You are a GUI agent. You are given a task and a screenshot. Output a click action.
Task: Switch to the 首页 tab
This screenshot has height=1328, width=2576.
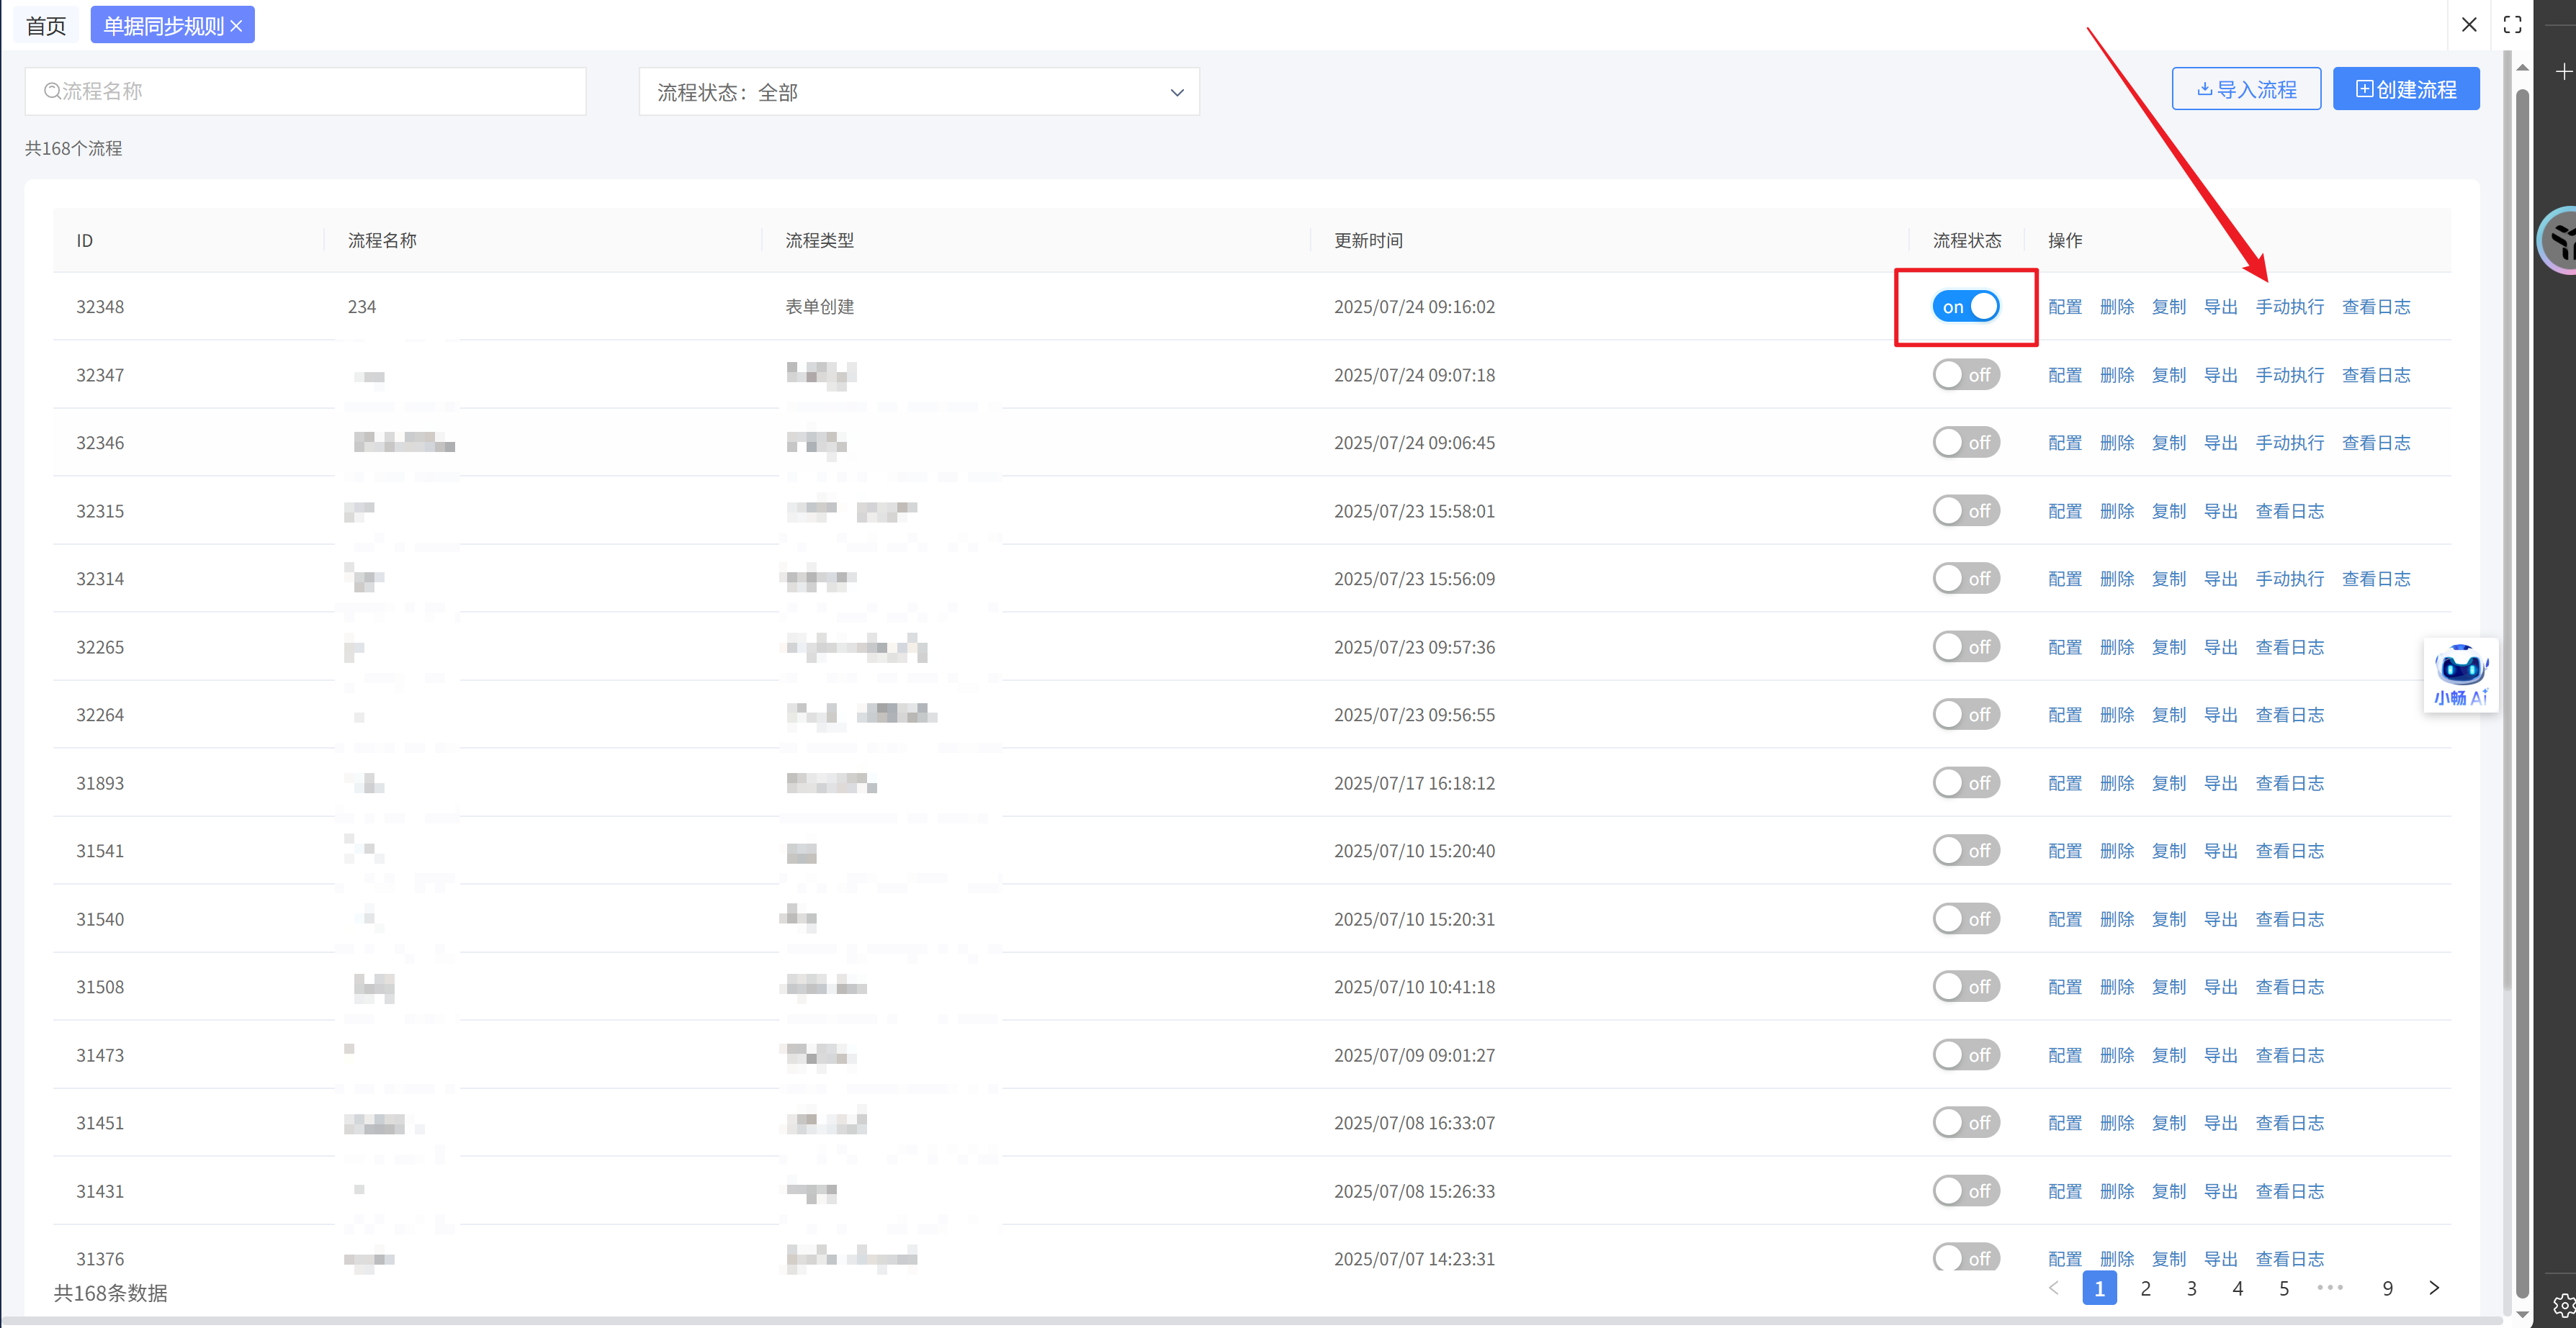click(46, 26)
